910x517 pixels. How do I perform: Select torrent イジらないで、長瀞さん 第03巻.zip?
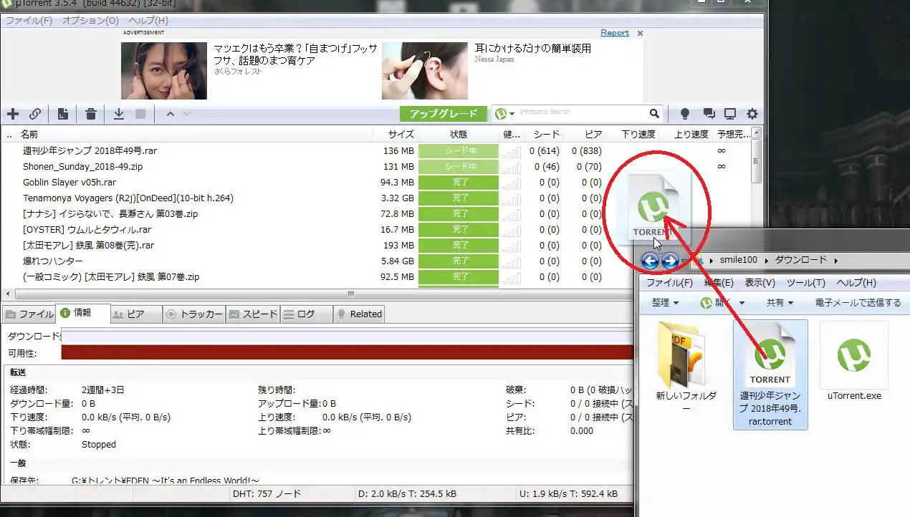pos(110,214)
